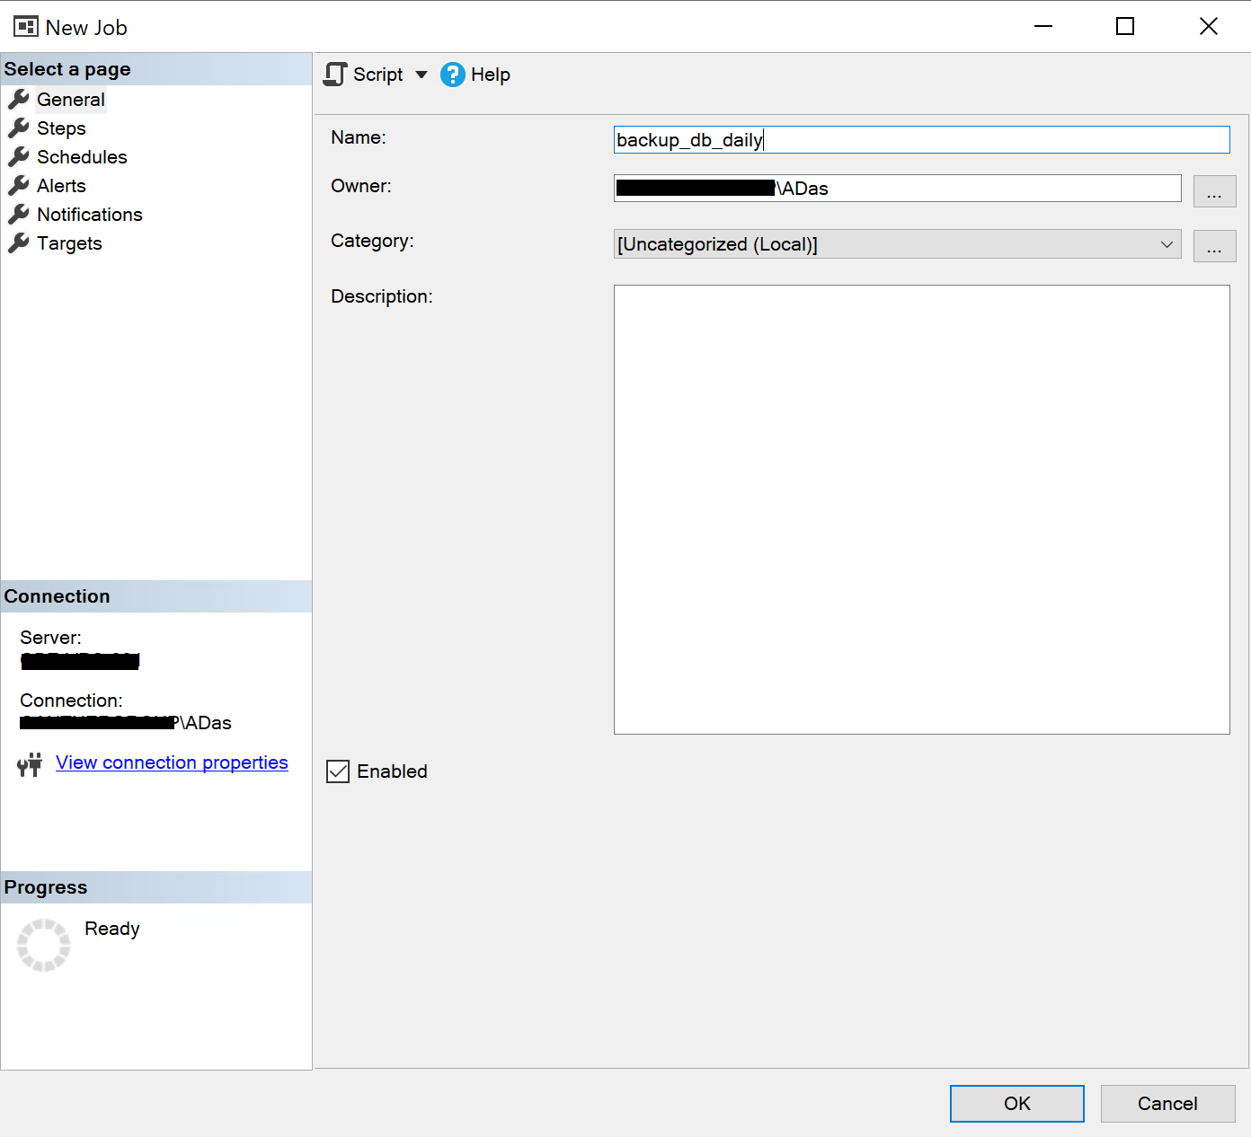Click the Owner: field label

point(361,186)
